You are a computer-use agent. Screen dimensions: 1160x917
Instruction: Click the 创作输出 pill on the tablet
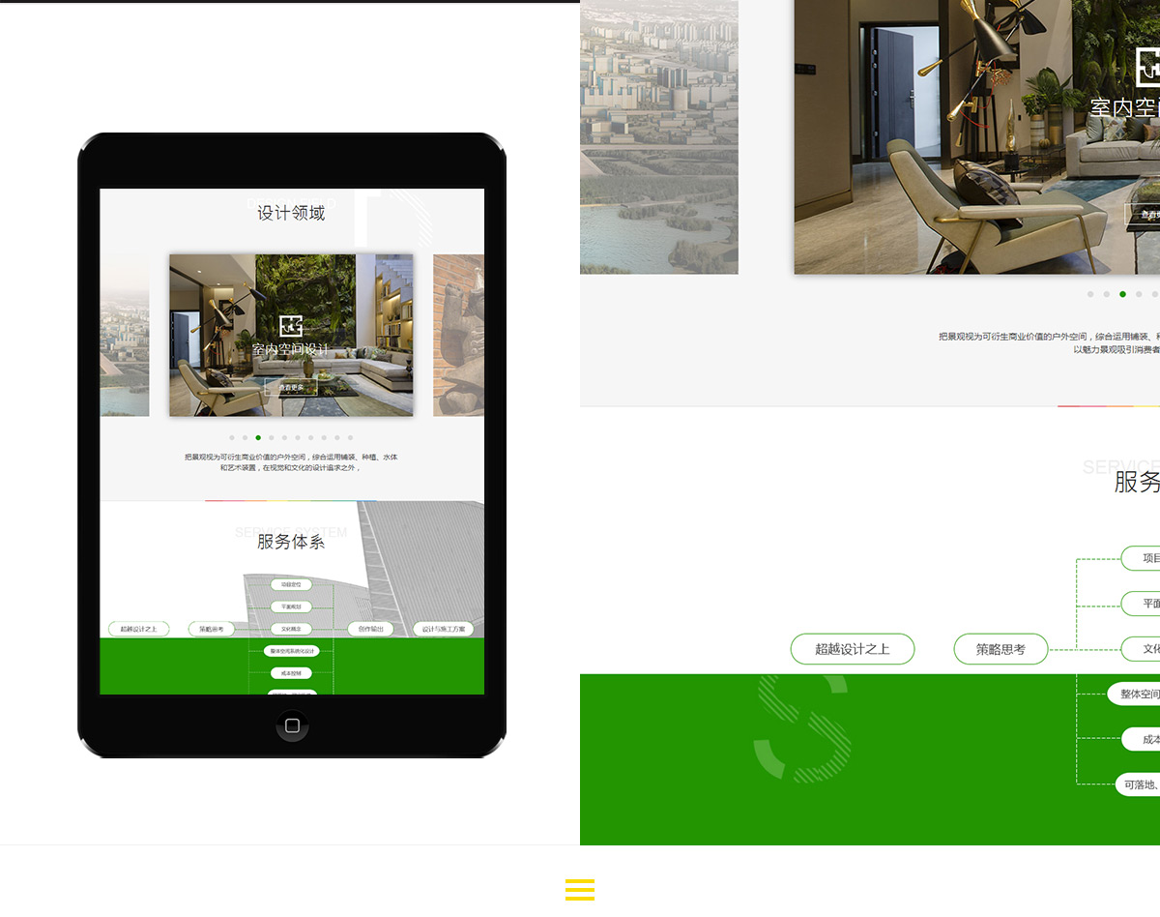tap(370, 629)
